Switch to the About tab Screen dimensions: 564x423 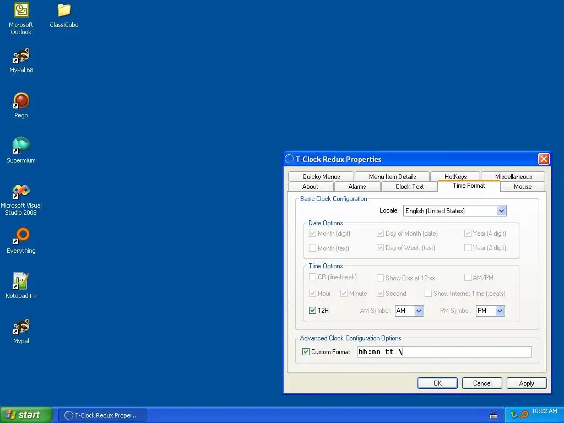pos(310,187)
